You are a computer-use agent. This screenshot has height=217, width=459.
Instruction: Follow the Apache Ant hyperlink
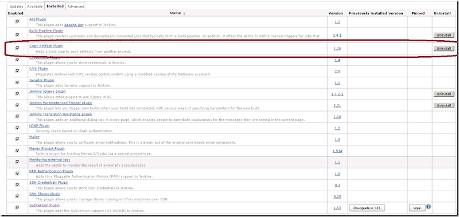point(74,25)
